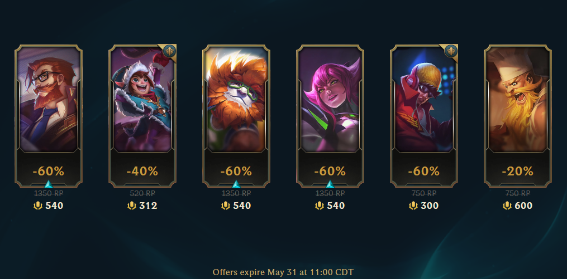This screenshot has width=567, height=279.
Task: Click the RP coin icon beside 312
Action: [x=132, y=205]
